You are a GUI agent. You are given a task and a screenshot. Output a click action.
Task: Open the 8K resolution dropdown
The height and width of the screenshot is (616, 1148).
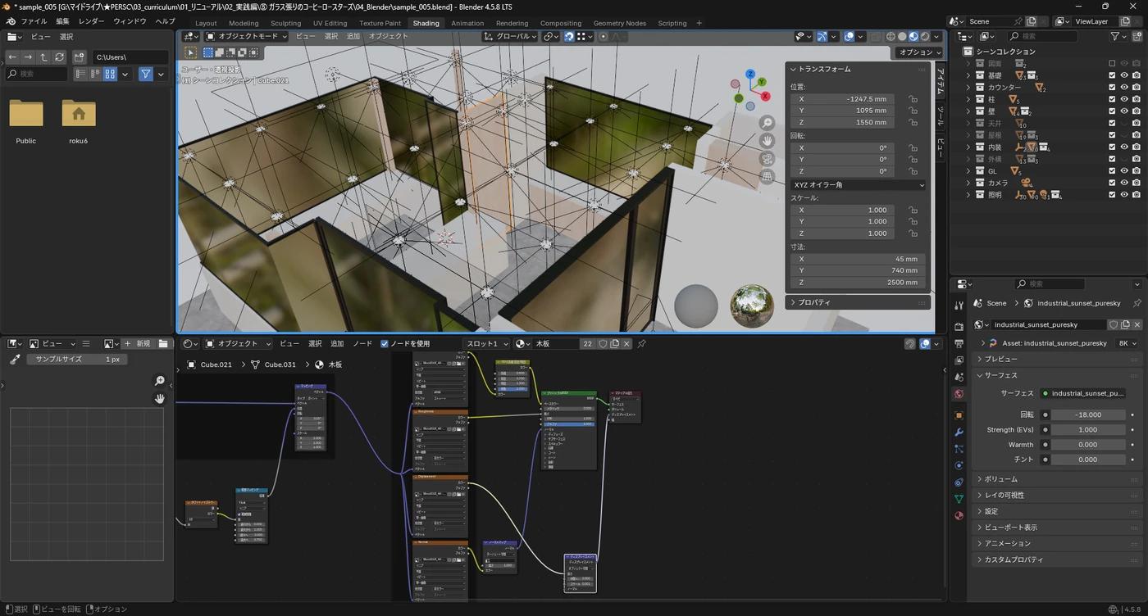(1127, 343)
